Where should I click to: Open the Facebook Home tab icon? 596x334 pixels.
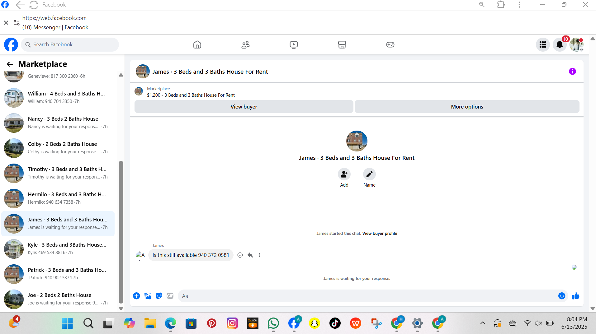197,44
